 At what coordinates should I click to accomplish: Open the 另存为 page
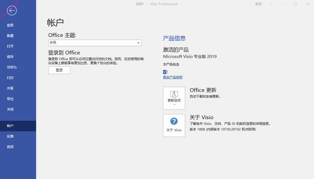(18, 67)
